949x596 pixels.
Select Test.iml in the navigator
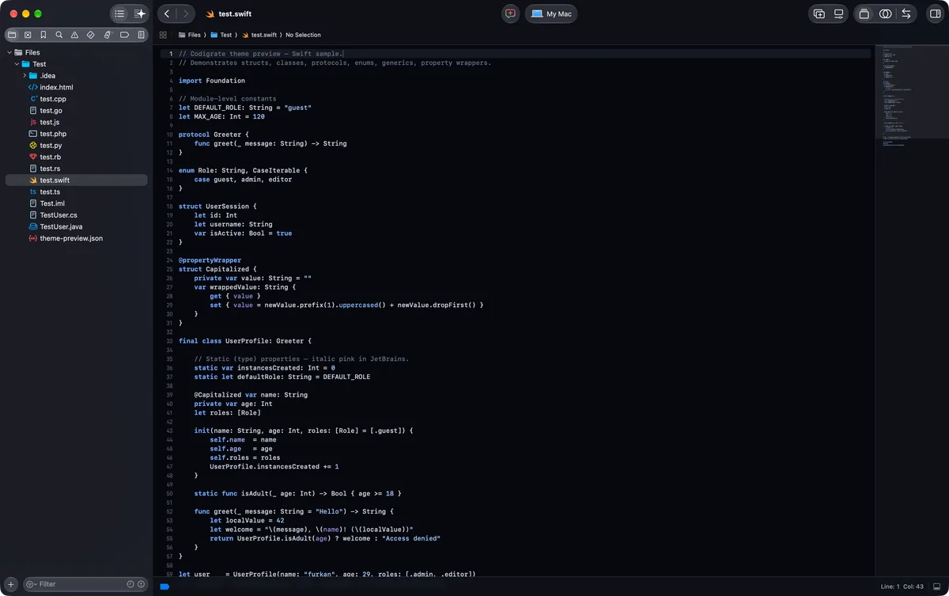pyautogui.click(x=52, y=203)
